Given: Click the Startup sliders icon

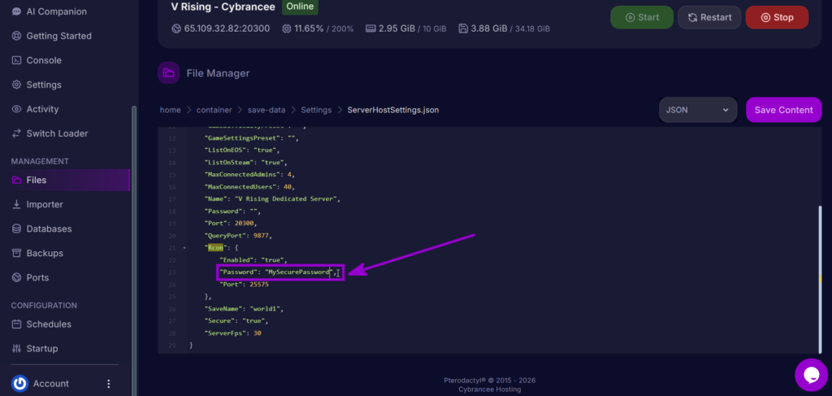Looking at the screenshot, I should pyautogui.click(x=16, y=349).
